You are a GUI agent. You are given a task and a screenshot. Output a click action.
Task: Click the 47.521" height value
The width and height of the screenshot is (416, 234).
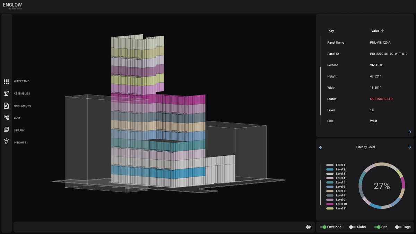(375, 76)
